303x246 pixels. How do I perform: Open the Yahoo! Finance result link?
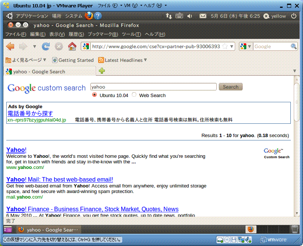92,209
